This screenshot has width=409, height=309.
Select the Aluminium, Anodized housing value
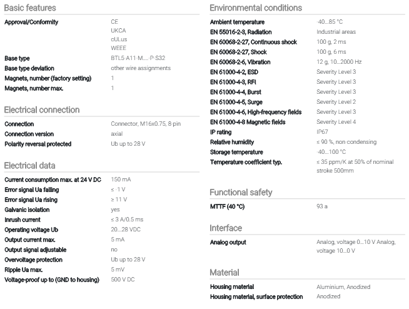343,287
